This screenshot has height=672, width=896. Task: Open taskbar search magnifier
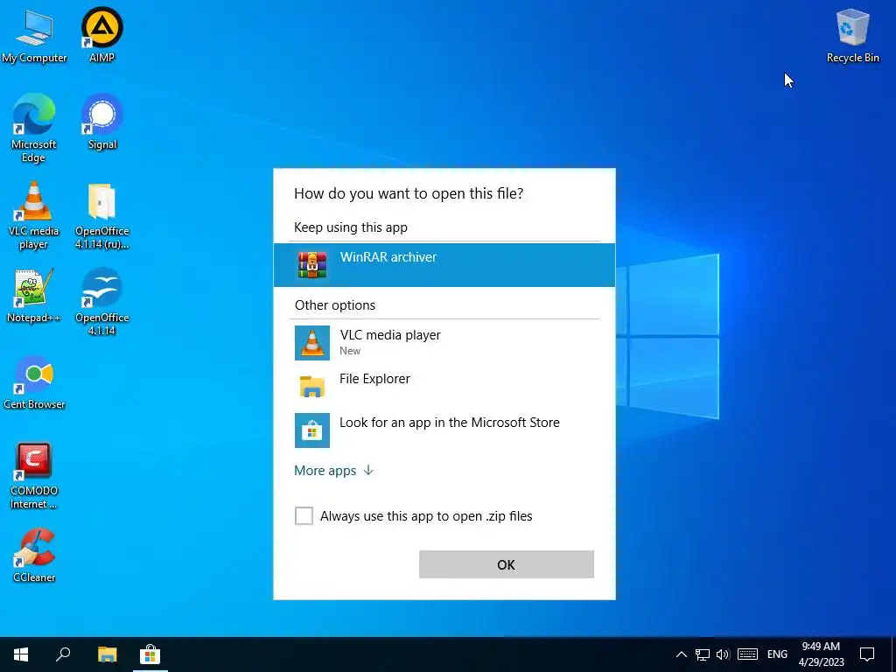[63, 654]
